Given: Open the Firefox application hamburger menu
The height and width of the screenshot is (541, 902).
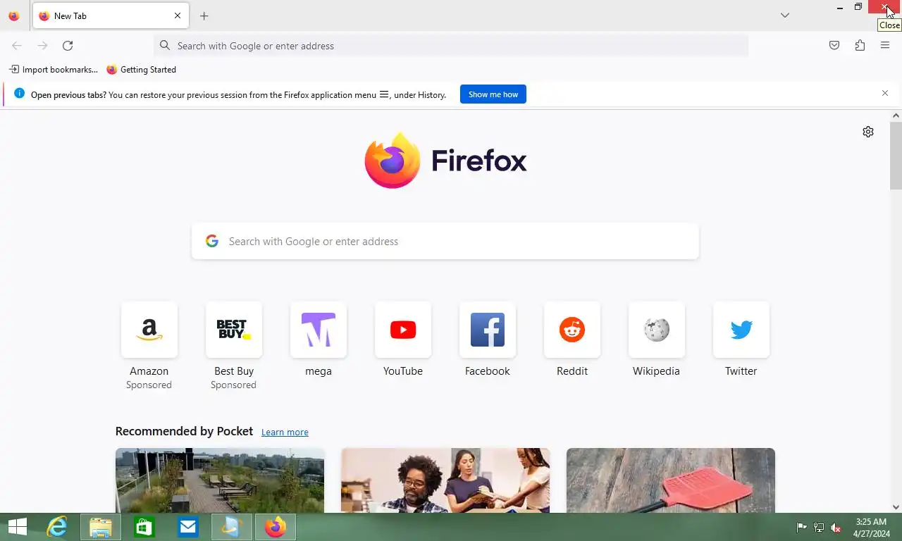Looking at the screenshot, I should point(885,46).
